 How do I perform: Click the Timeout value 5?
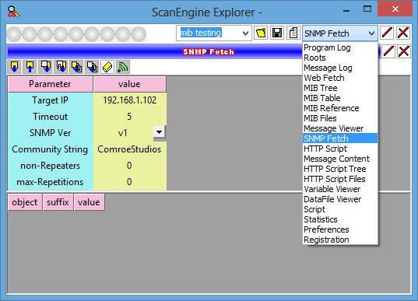pyautogui.click(x=129, y=117)
